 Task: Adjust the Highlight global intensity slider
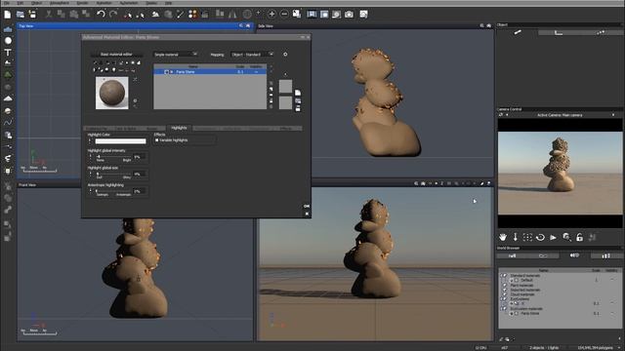click(x=113, y=156)
